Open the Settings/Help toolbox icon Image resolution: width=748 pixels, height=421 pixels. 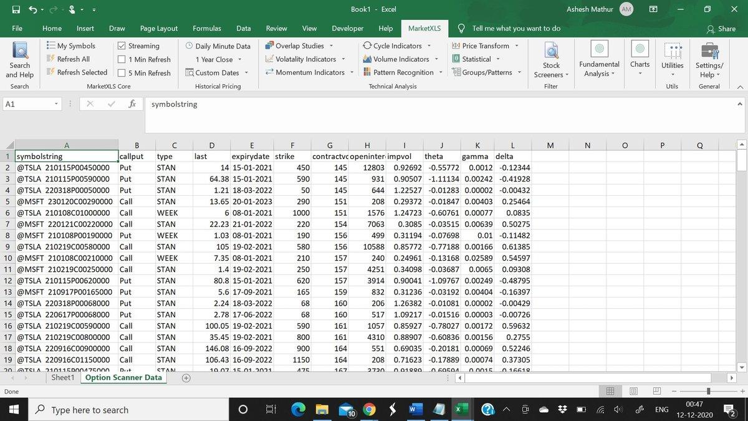(709, 50)
